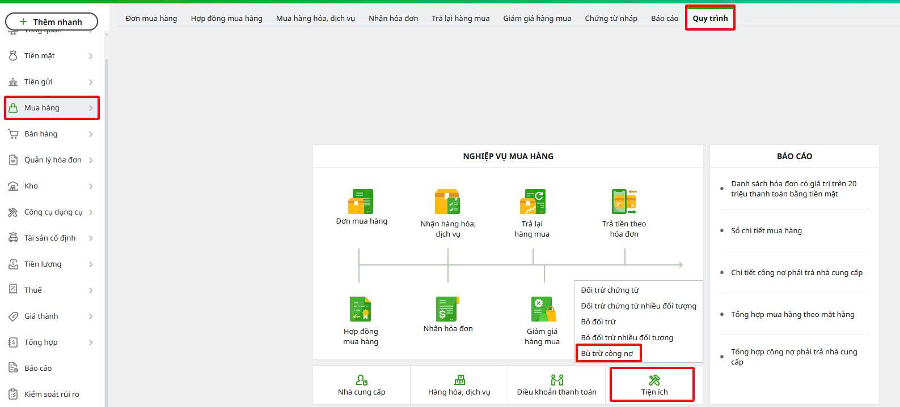This screenshot has height=407, width=900.
Task: Click the Nhận hóa đơn workflow icon
Action: click(x=447, y=309)
